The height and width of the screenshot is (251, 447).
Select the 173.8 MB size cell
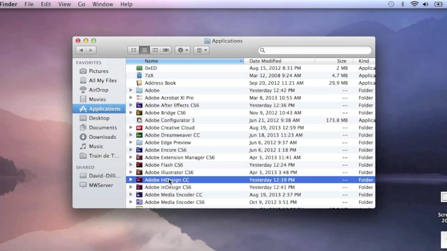pos(337,120)
